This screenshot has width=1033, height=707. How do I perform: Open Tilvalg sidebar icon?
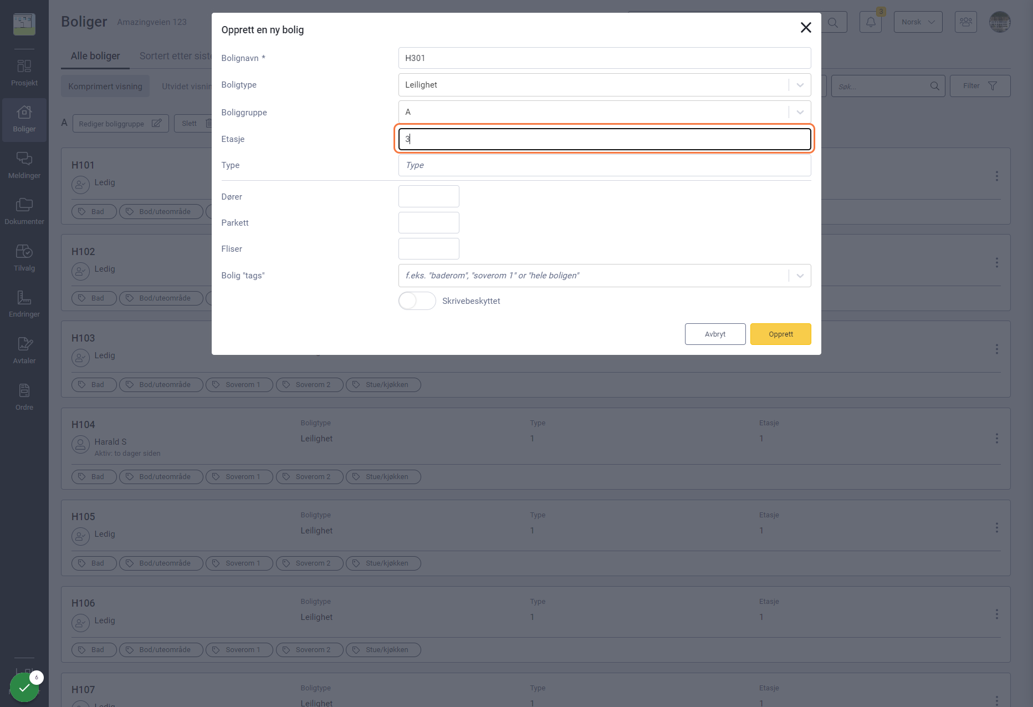click(x=24, y=258)
